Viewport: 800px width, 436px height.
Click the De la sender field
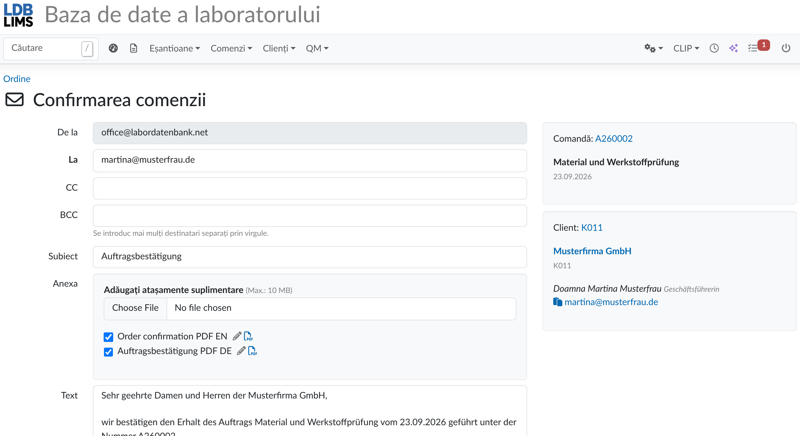tap(310, 133)
